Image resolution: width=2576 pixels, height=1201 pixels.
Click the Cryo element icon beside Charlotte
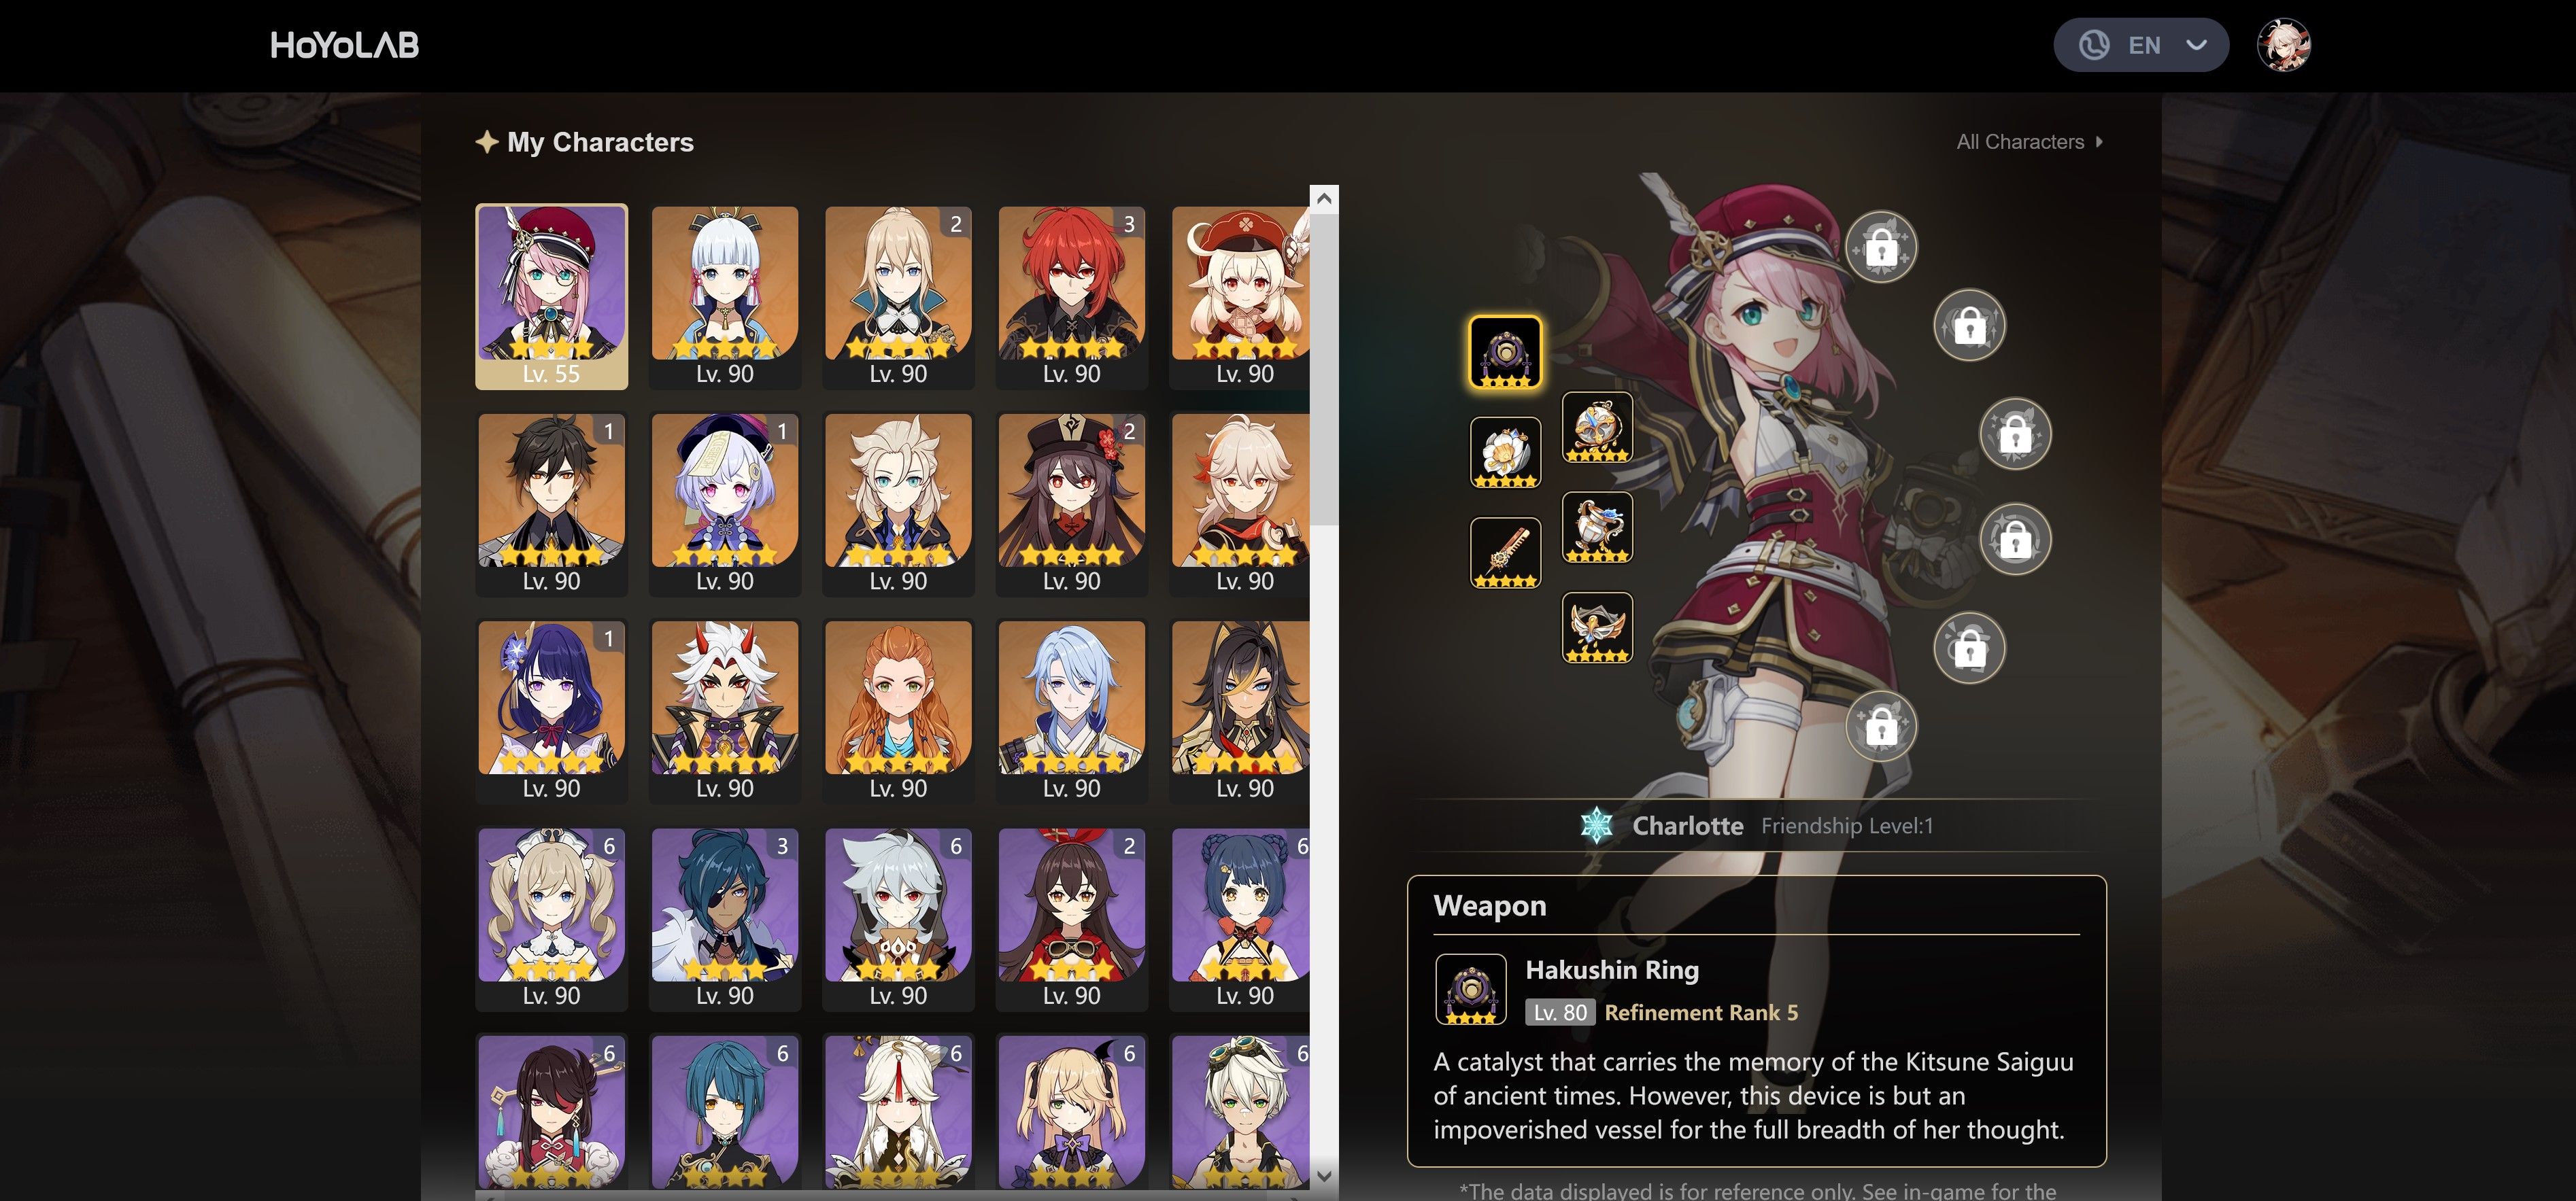click(x=1597, y=825)
